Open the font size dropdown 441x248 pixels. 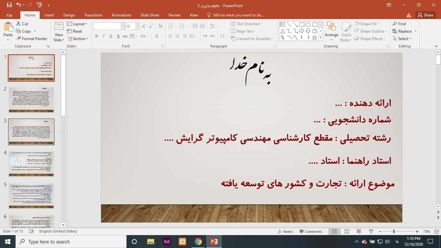(138, 26)
